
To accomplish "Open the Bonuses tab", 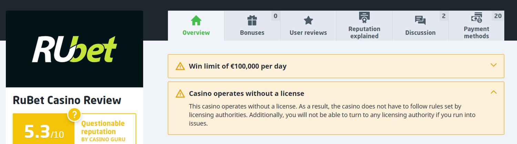I will pos(252,33).
